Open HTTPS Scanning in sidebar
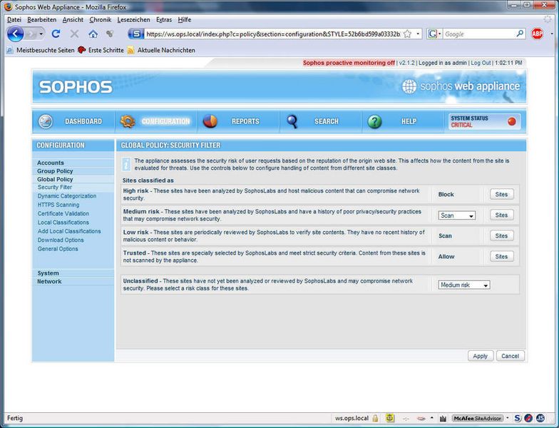This screenshot has width=559, height=428. point(58,205)
